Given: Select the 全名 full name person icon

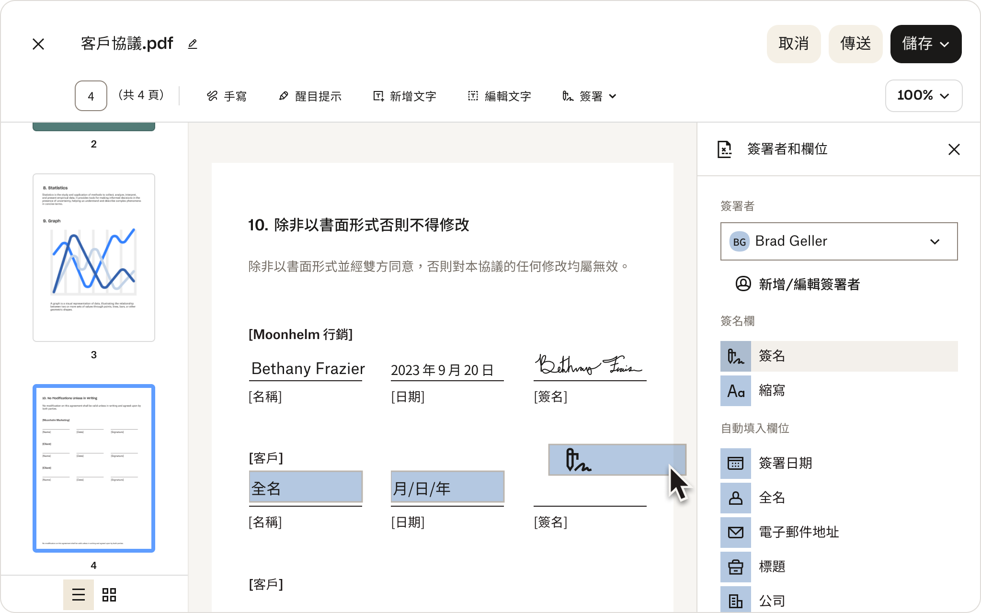Looking at the screenshot, I should tap(736, 498).
